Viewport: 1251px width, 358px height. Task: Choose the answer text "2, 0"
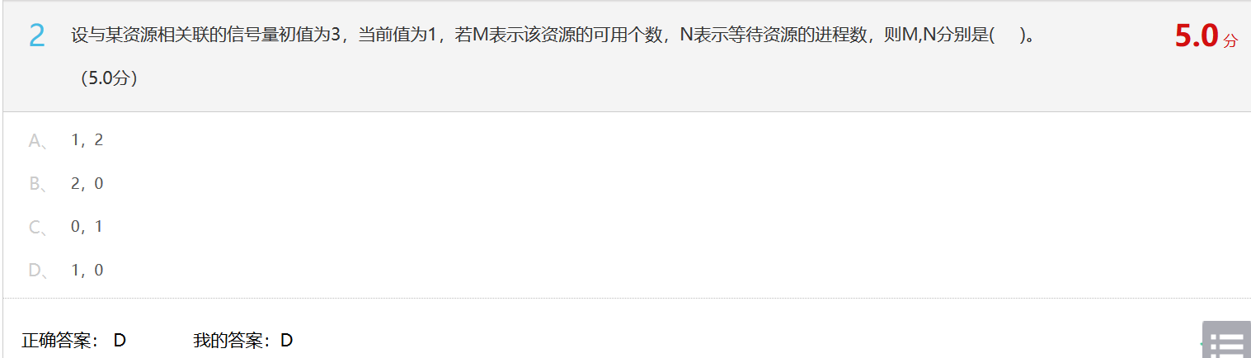coord(87,184)
